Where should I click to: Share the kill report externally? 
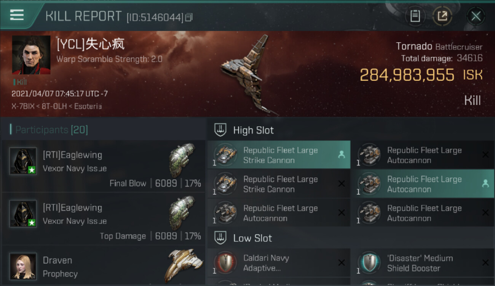(442, 16)
